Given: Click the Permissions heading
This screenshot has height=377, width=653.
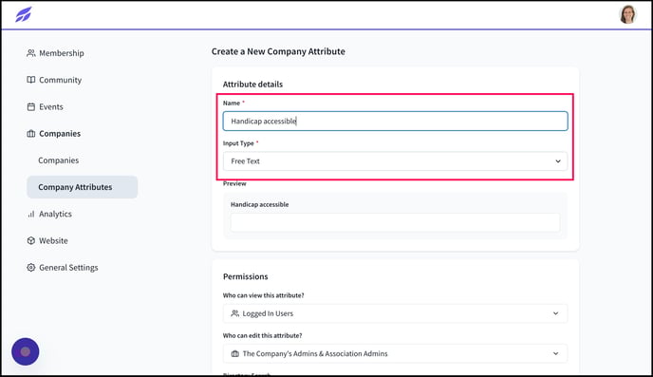Looking at the screenshot, I should pos(245,276).
